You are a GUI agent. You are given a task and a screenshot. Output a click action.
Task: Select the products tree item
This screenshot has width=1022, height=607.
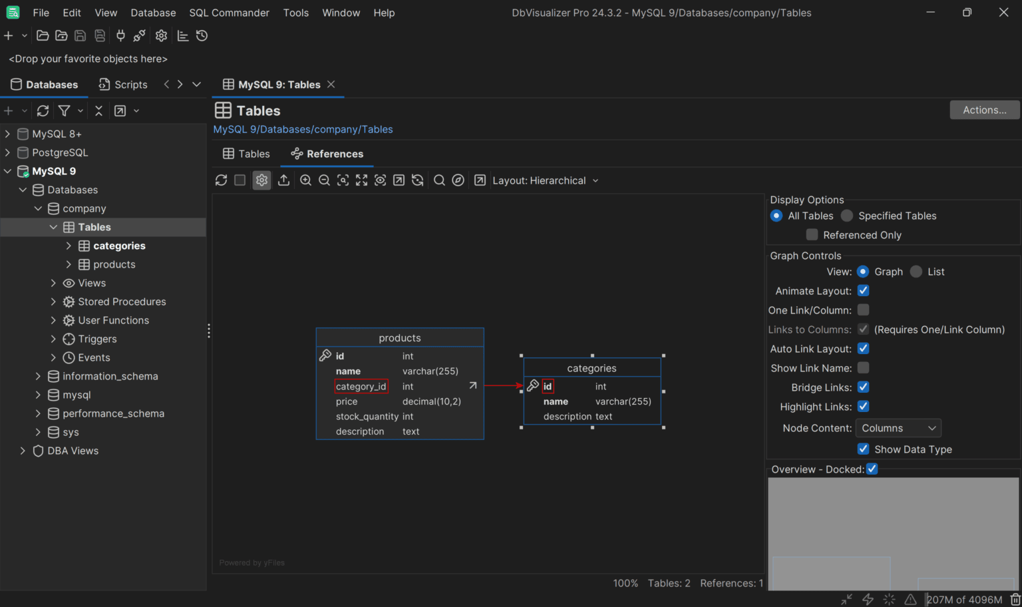114,264
